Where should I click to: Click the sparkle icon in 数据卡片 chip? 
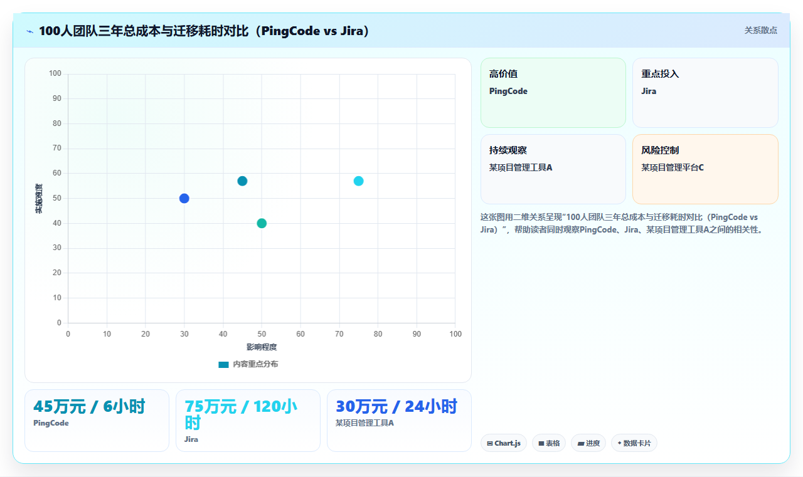coord(620,443)
